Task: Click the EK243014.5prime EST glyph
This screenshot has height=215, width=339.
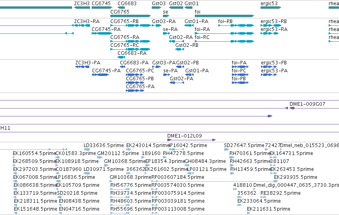Action: (x=129, y=149)
